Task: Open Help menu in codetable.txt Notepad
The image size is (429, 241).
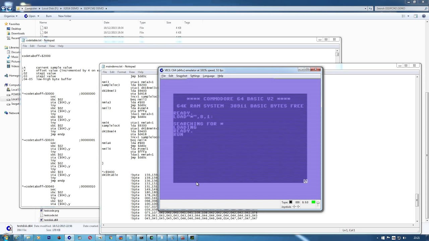Action: click(x=61, y=46)
